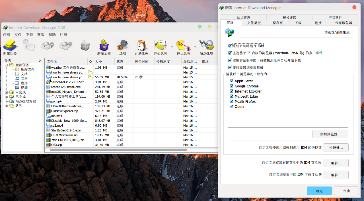Toggle 使用高级浏览器集成 checkbox
Image resolution: width=364 pixels, height=201 pixels.
(x=230, y=68)
